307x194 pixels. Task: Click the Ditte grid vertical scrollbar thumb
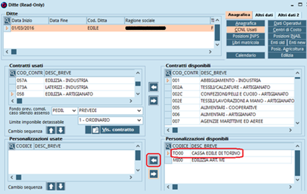pos(217,32)
